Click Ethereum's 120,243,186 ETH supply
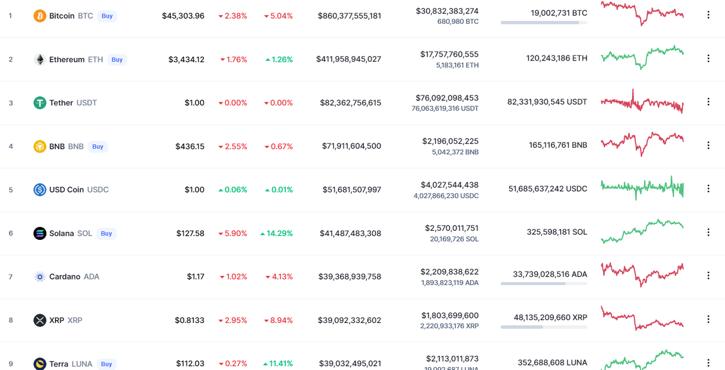 click(557, 58)
